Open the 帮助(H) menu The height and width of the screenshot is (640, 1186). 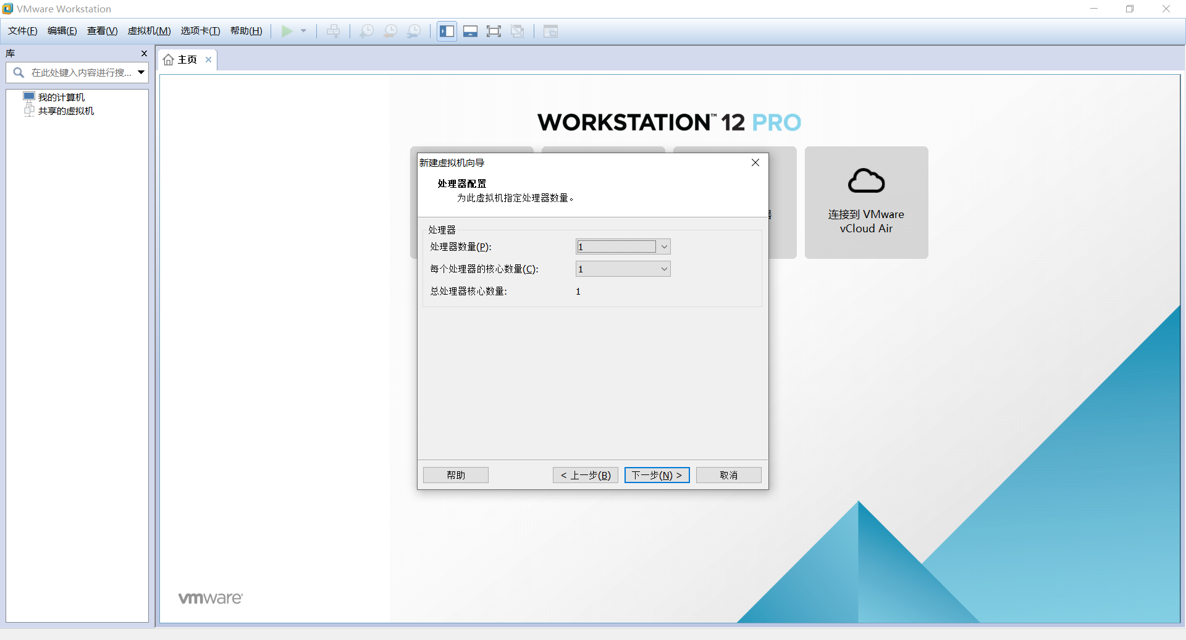click(x=246, y=31)
